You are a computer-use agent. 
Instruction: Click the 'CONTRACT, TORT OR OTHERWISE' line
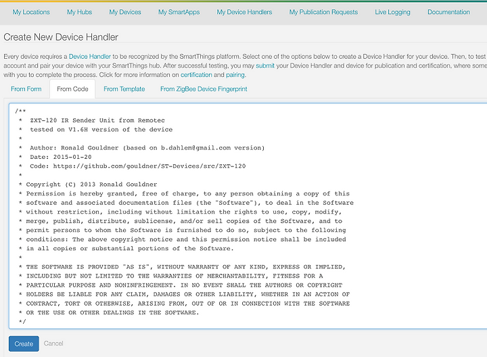point(187,304)
